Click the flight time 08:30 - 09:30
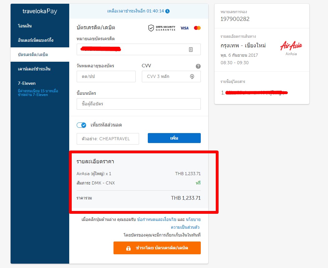The height and width of the screenshot is (268, 328). click(x=234, y=63)
